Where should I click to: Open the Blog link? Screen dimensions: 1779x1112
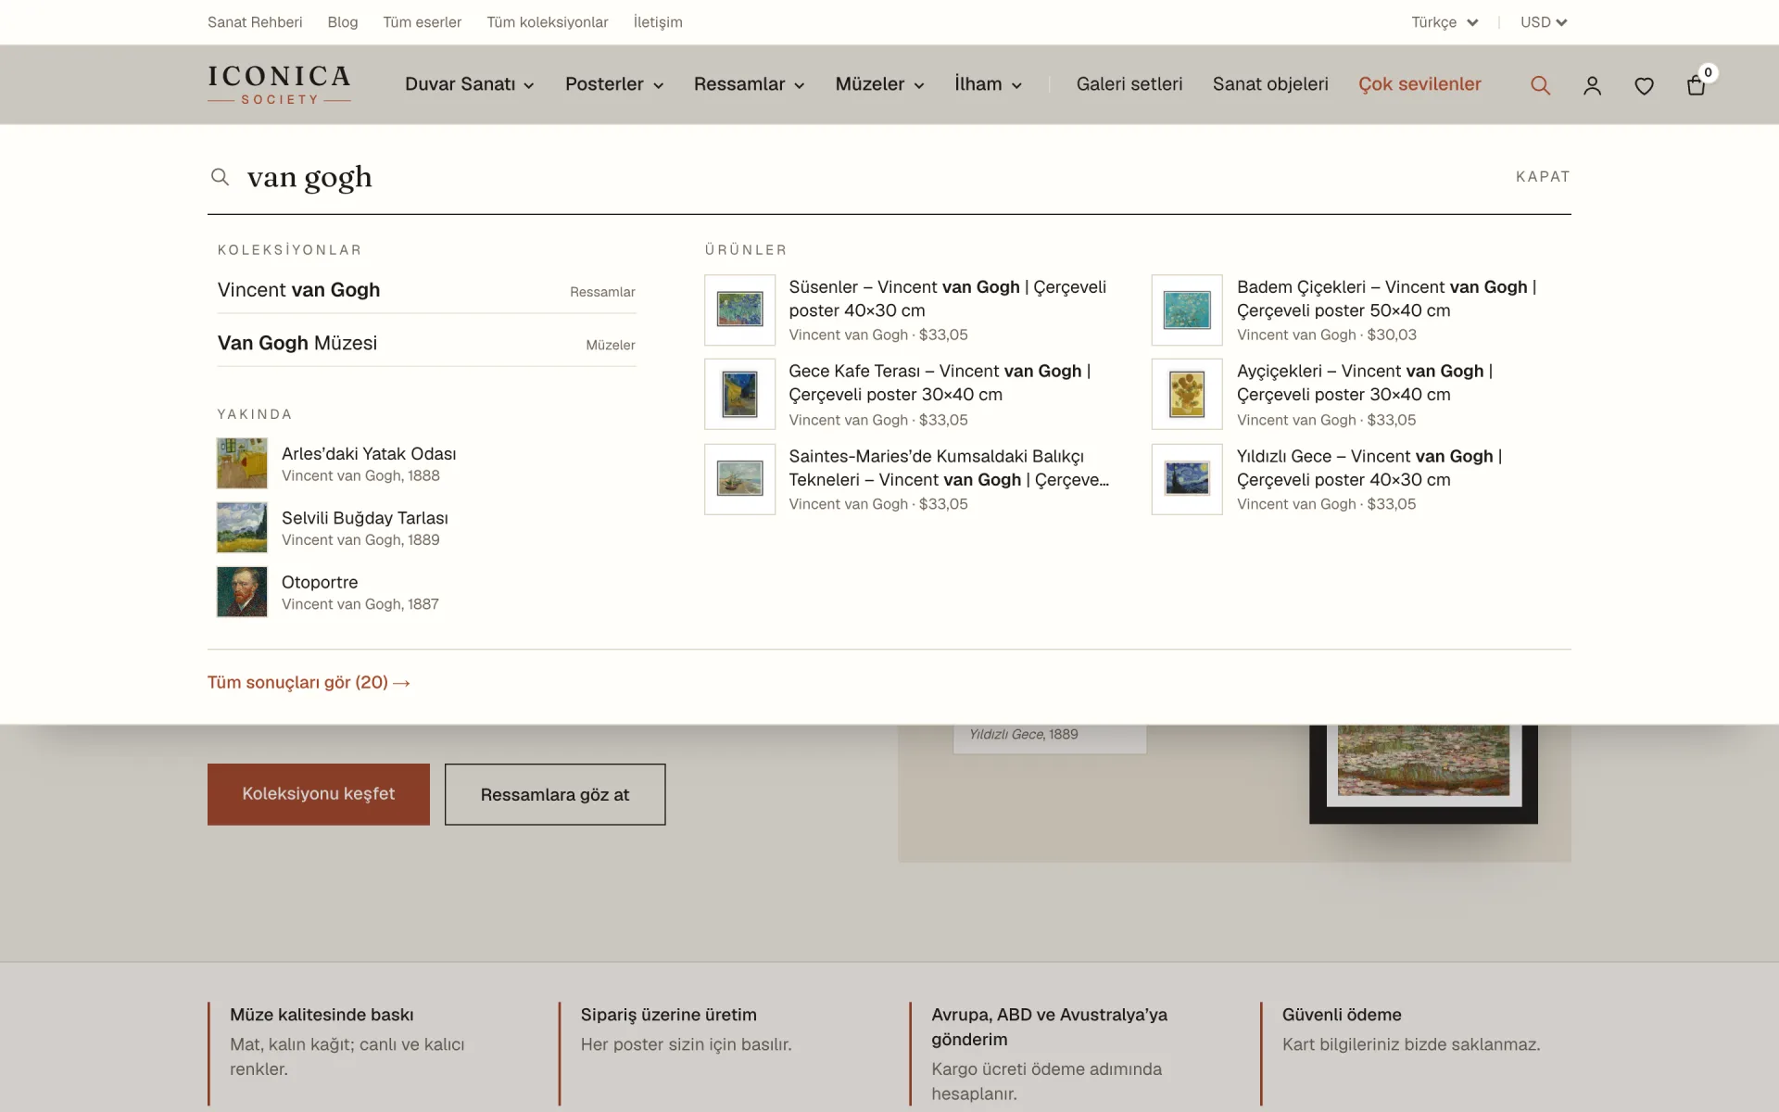[x=343, y=22]
